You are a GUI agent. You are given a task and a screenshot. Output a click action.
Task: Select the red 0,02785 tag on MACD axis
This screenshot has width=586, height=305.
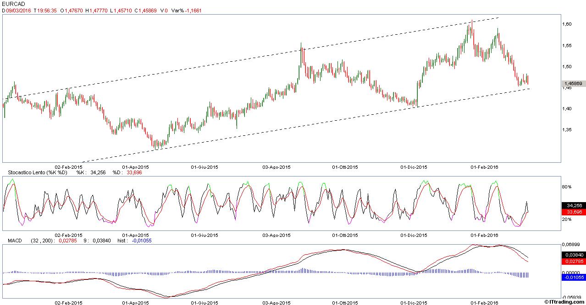(x=574, y=261)
